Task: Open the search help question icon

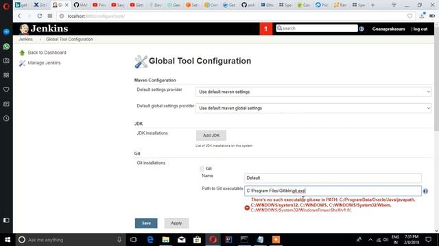Action: click(x=361, y=29)
